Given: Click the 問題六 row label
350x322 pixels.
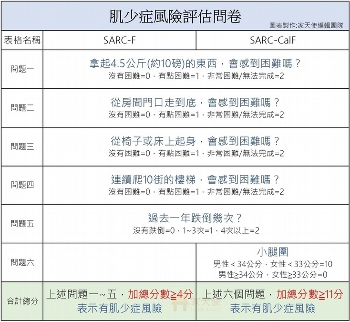Looking at the screenshot, I should click(22, 262).
